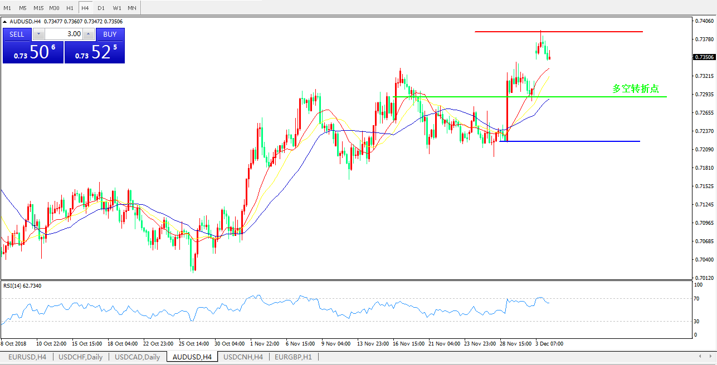Open the EURUSD,H4 chart tab

27,357
